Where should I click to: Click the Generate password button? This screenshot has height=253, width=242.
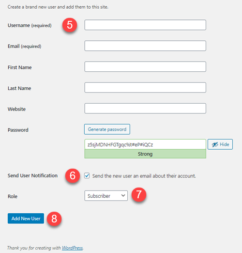pos(107,129)
